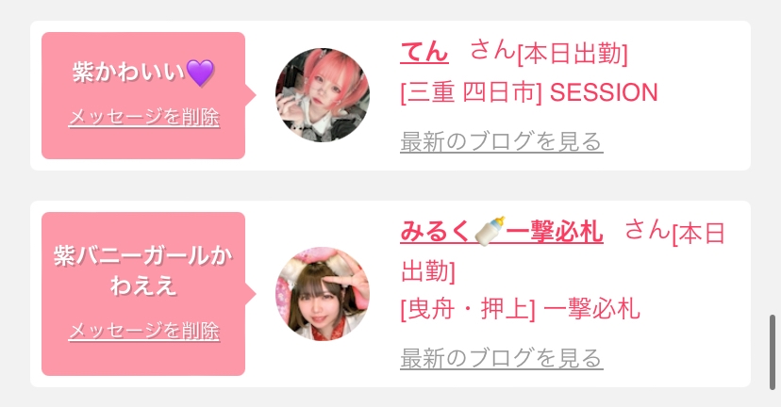Select the 紫バニーガールかわええ message bubble
Image resolution: width=781 pixels, height=407 pixels.
tap(143, 294)
